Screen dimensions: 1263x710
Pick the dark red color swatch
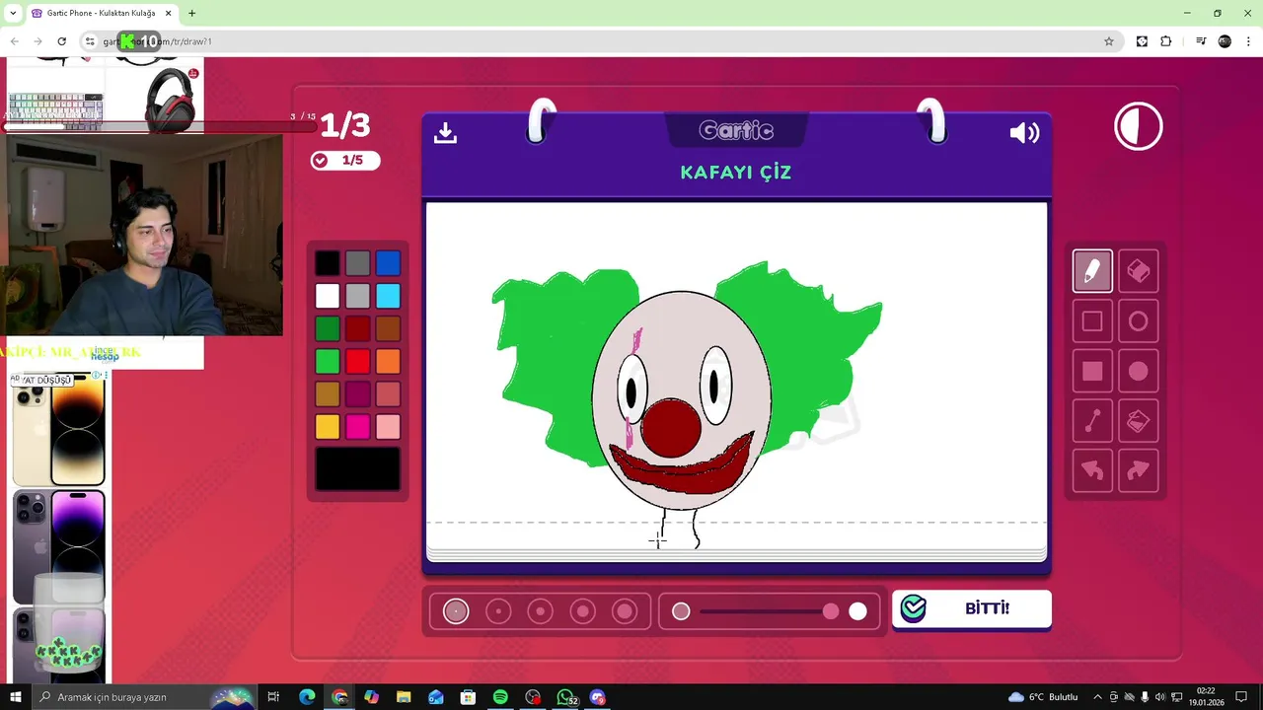[x=358, y=328]
